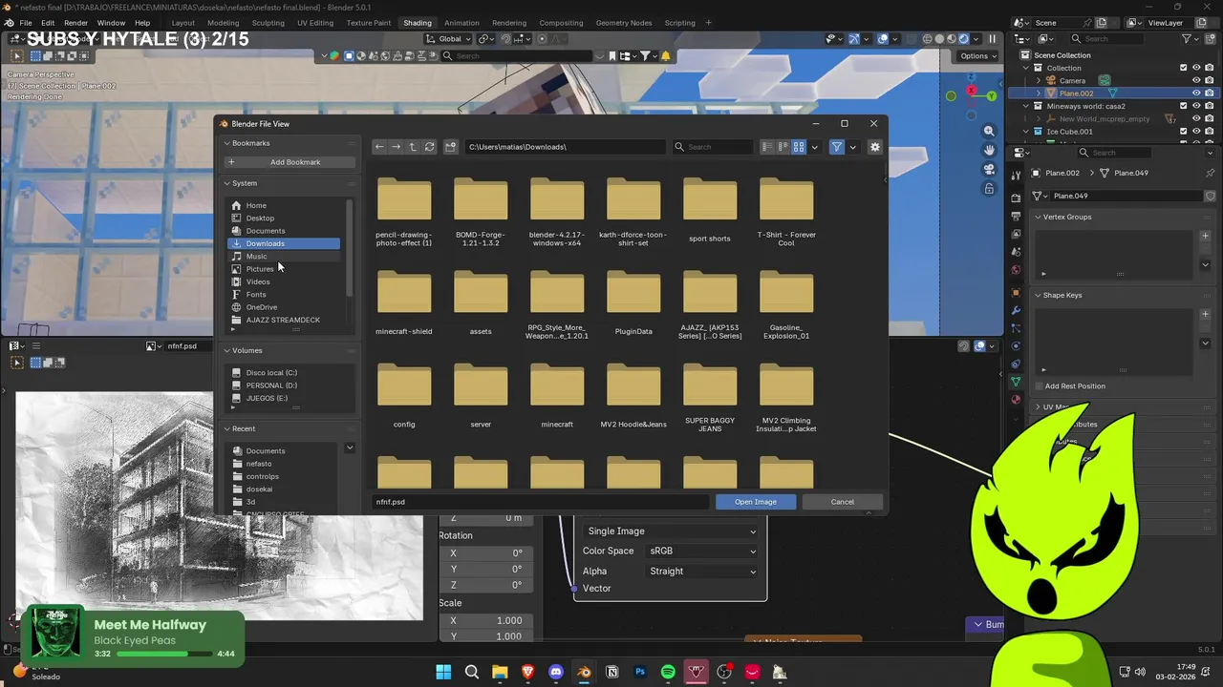Viewport: 1223px width, 687px height.
Task: Click pan view hand gizmo
Action: click(x=989, y=150)
